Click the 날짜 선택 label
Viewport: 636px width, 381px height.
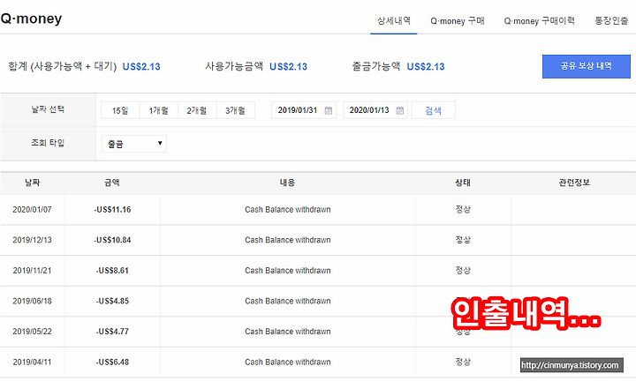click(48, 109)
